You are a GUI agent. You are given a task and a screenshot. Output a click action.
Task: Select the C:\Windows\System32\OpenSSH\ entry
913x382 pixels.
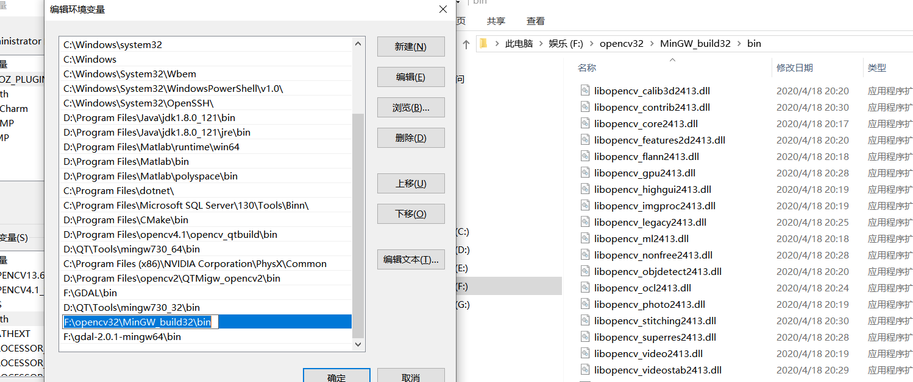[x=207, y=103]
